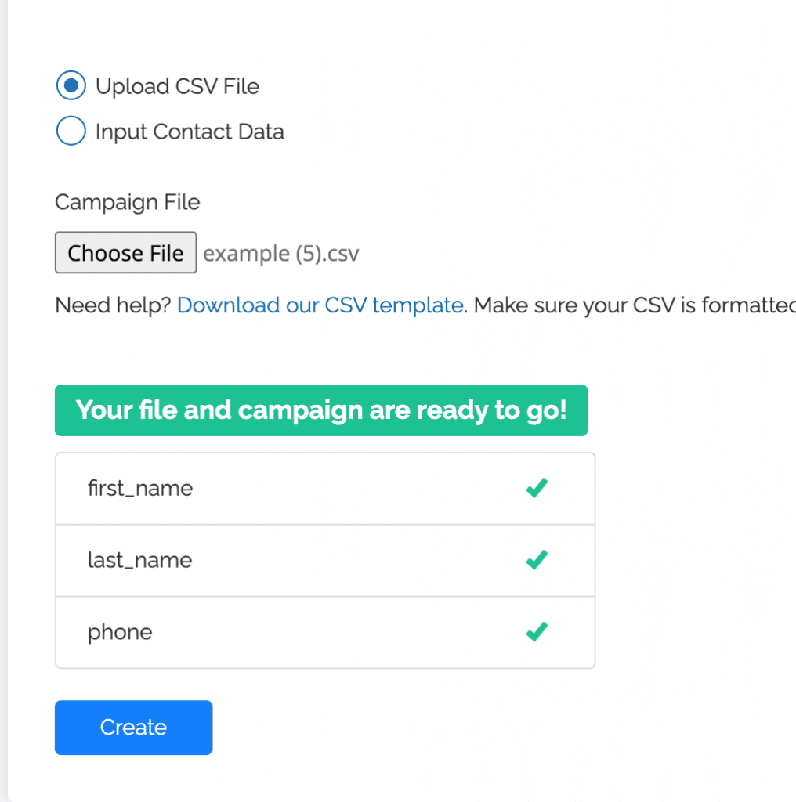Image resolution: width=796 pixels, height=802 pixels.
Task: Click the green 'ready to go' banner
Action: click(321, 410)
